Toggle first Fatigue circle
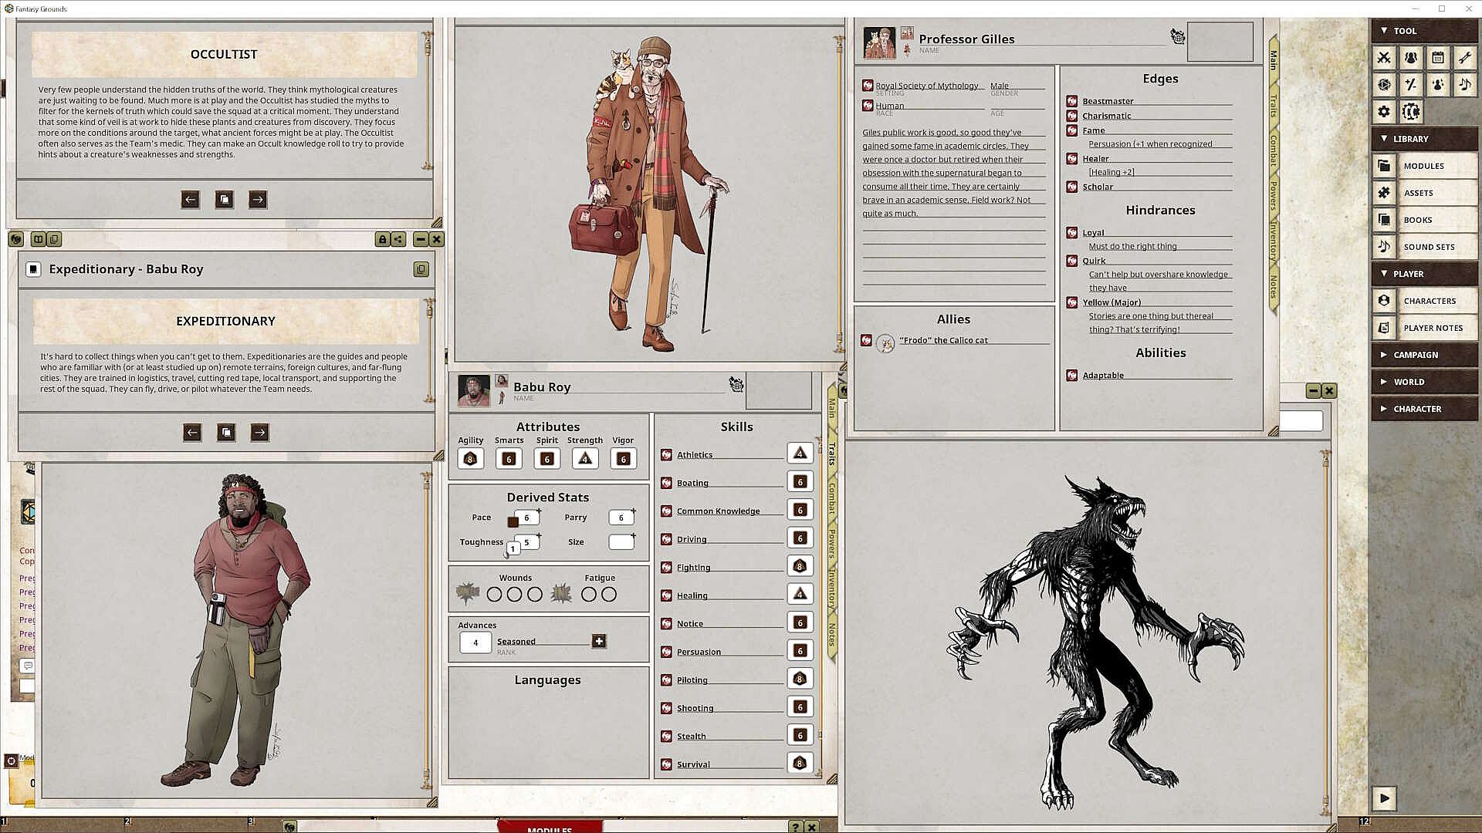 (x=588, y=595)
